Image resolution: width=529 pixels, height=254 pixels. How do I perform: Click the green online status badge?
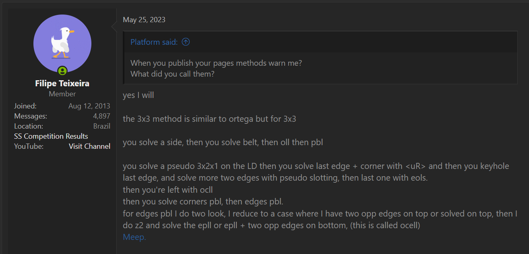point(62,71)
